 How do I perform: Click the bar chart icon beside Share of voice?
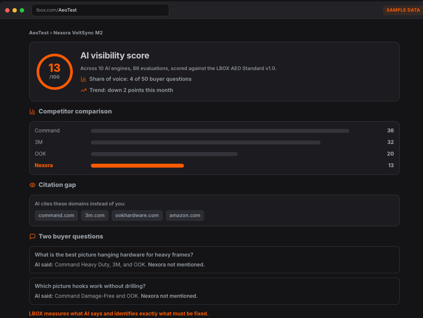pos(84,79)
